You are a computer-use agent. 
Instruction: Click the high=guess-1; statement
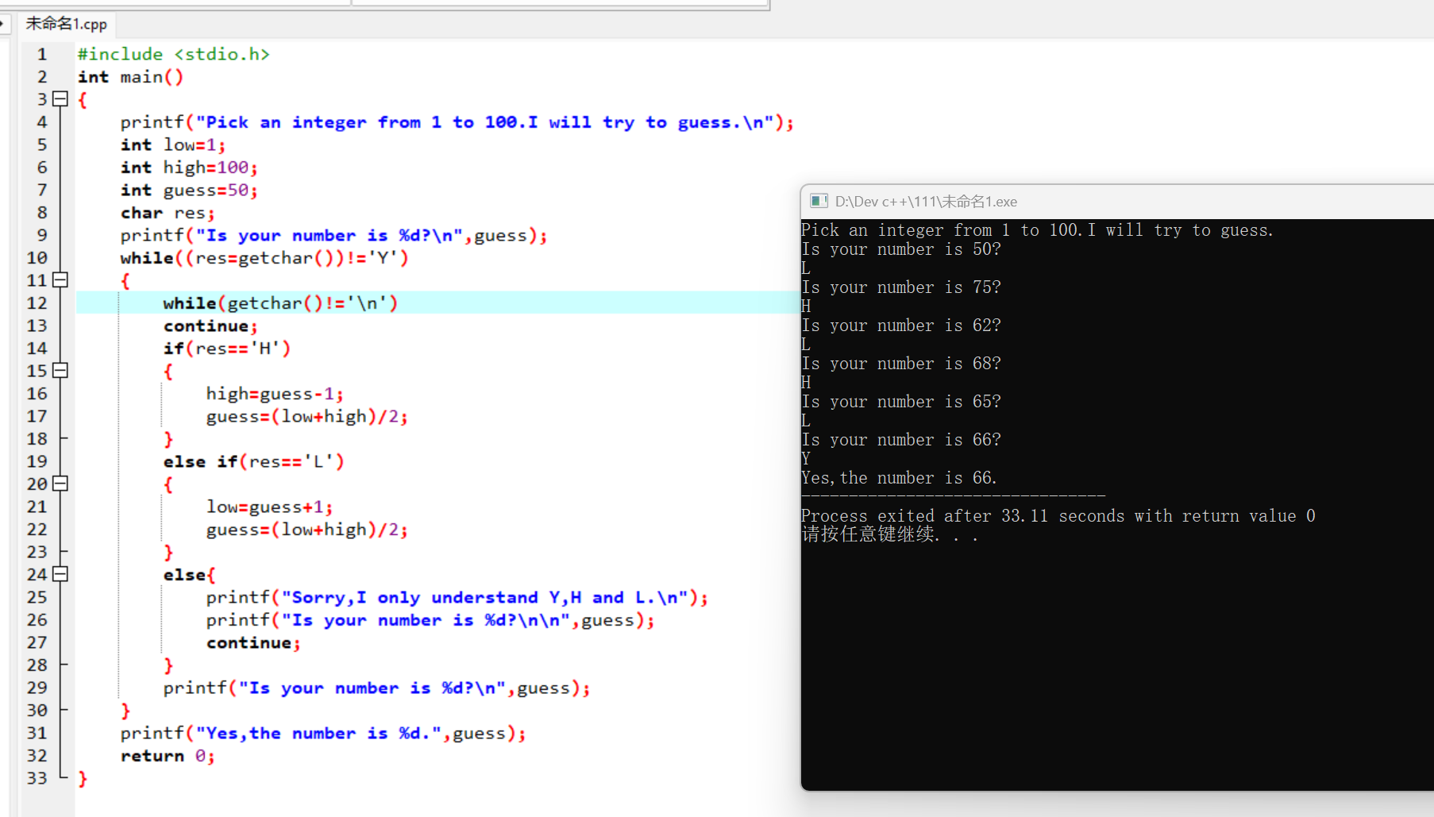(275, 393)
